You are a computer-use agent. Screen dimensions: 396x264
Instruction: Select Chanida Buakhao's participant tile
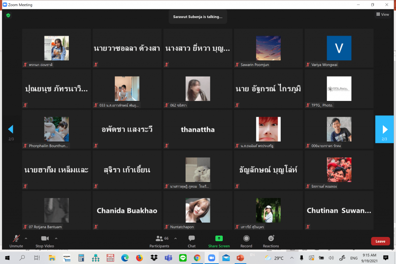coord(127,210)
